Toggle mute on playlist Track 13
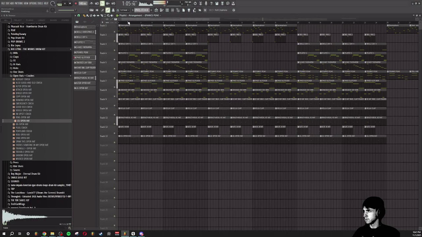This screenshot has height=237, width=422. coord(114,143)
